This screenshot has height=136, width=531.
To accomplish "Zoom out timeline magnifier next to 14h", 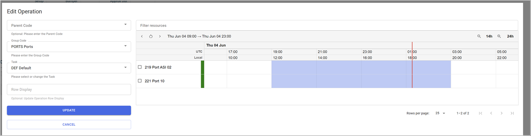I will (479, 36).
